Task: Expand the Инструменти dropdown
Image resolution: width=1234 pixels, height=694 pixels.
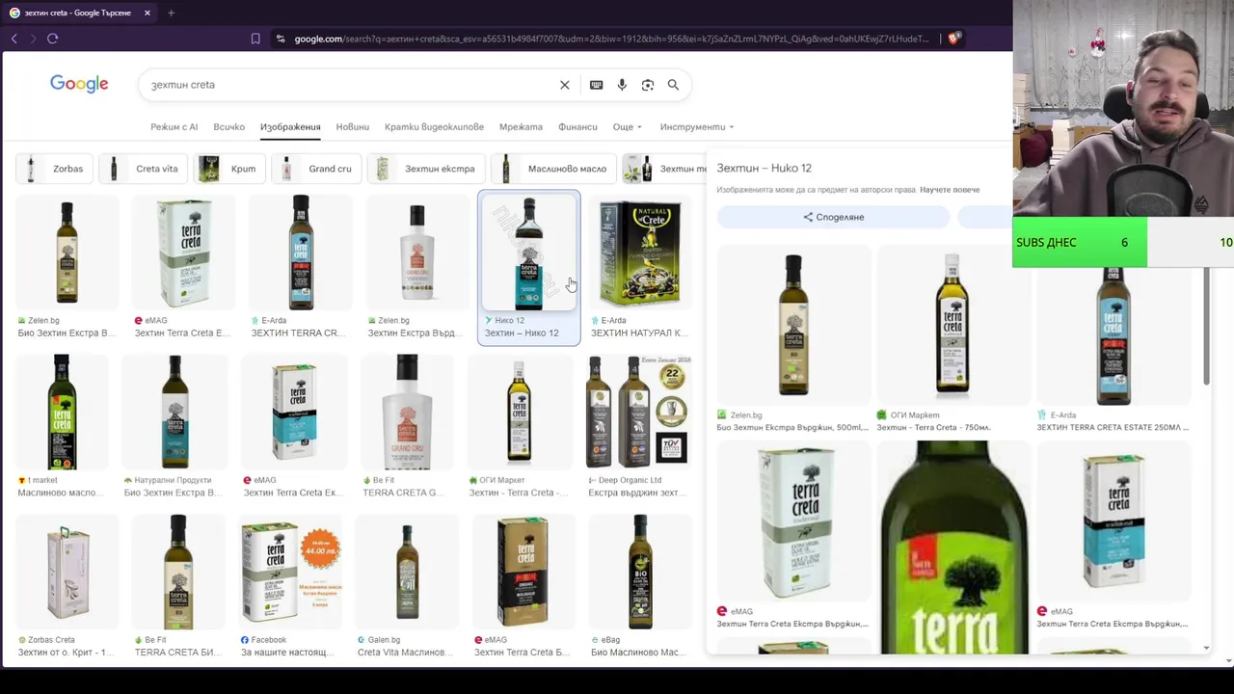Action: 696,127
